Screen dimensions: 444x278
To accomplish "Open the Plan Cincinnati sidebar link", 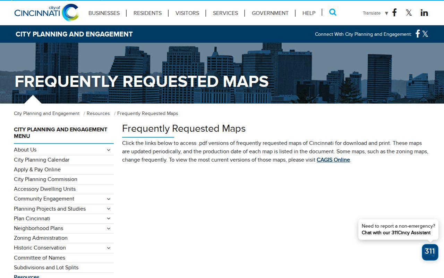I will 32,219.
